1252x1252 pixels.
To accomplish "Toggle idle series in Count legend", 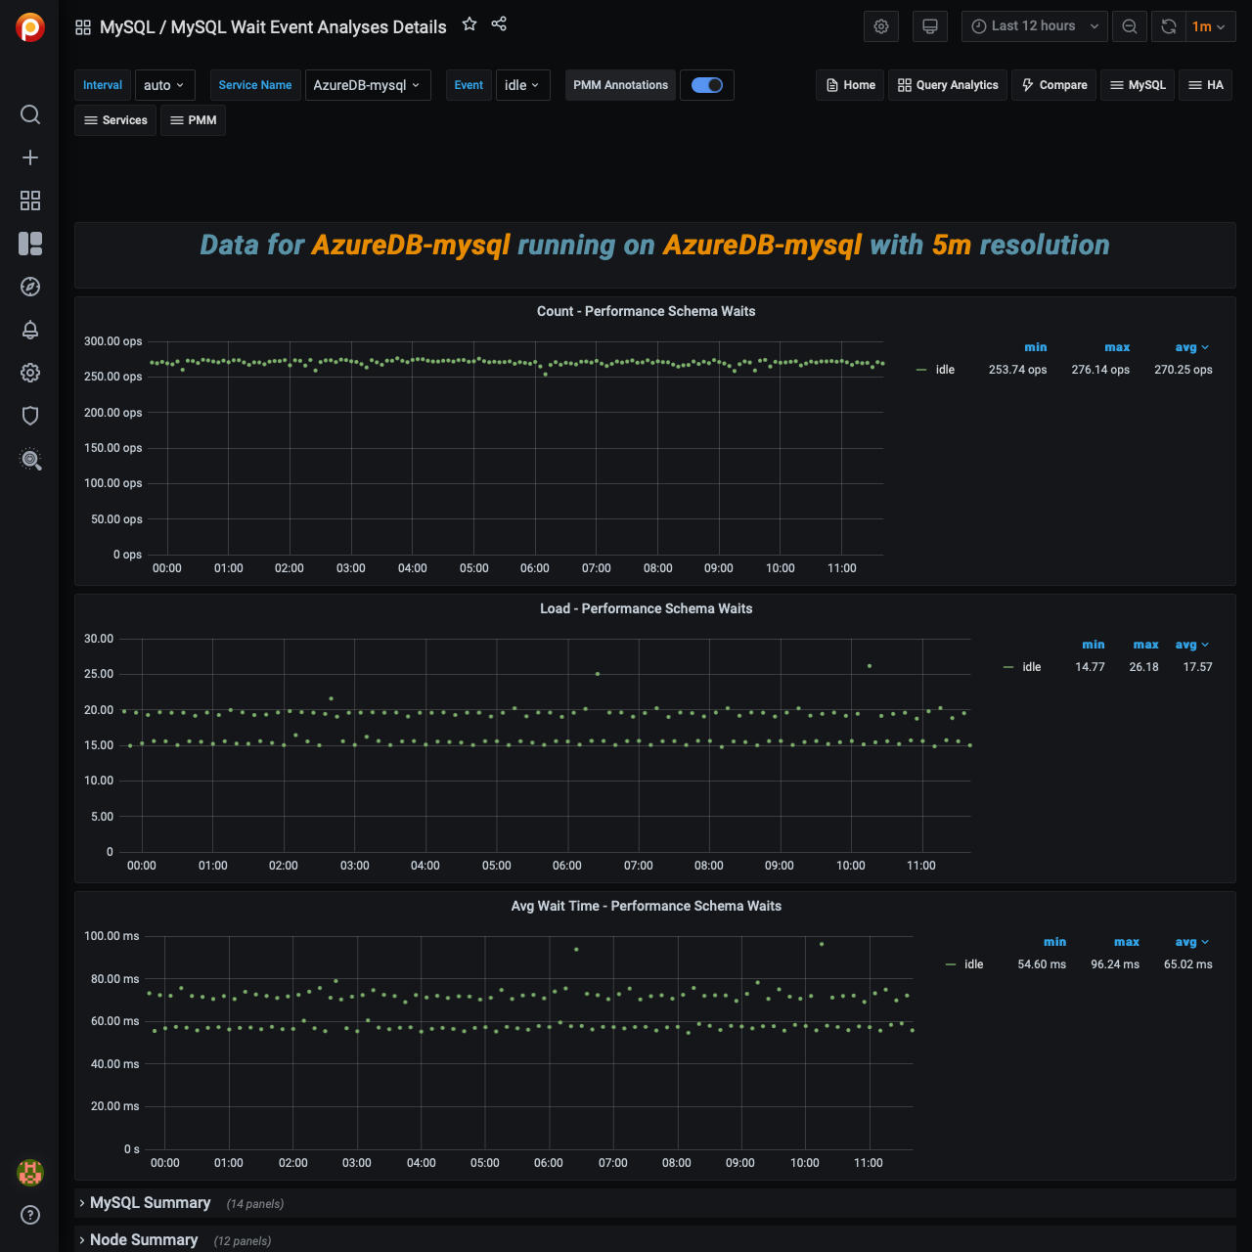I will (x=944, y=370).
